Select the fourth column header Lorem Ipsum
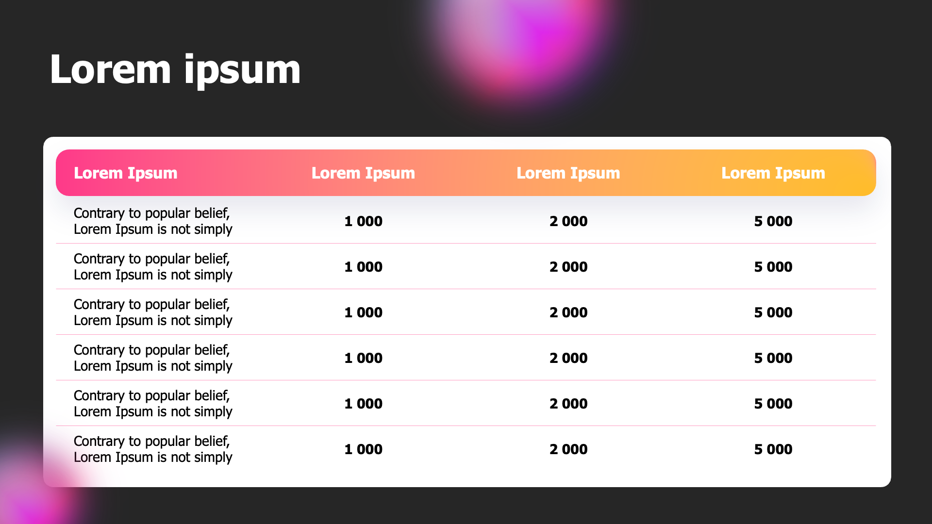 [773, 173]
